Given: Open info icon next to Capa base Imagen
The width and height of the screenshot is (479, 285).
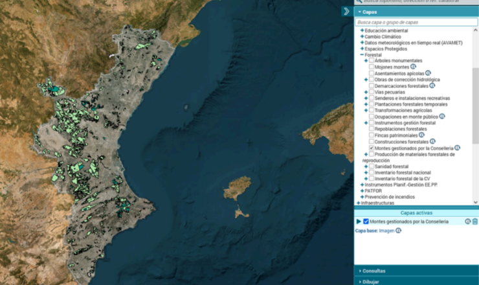Looking at the screenshot, I should [398, 230].
